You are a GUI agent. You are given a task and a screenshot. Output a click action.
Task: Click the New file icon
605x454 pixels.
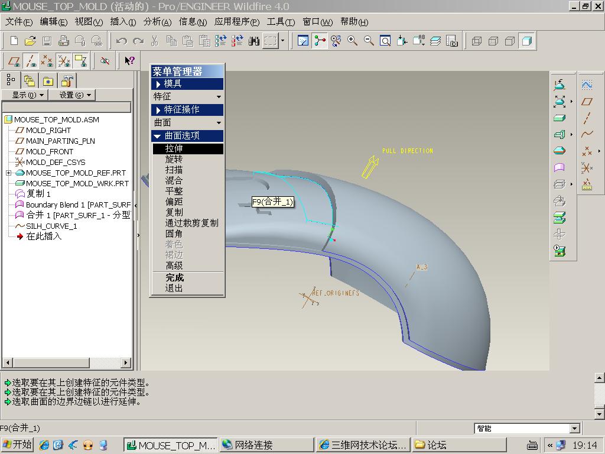coord(14,41)
